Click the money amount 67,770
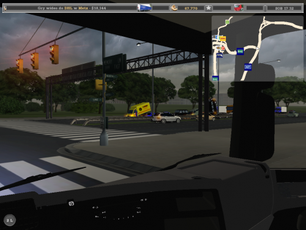 pos(191,9)
